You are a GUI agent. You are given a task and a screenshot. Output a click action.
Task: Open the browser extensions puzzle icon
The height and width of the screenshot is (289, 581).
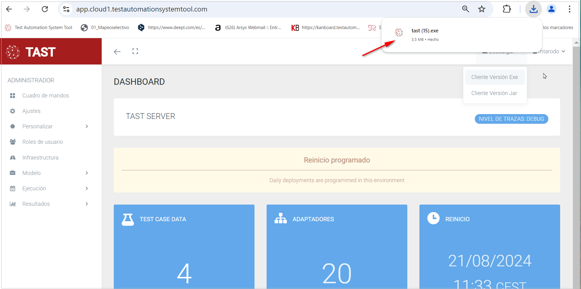(x=507, y=9)
